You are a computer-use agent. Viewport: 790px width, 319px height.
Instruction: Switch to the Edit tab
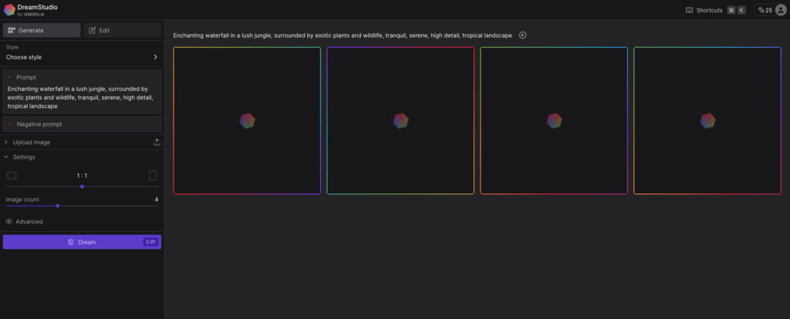[x=123, y=30]
